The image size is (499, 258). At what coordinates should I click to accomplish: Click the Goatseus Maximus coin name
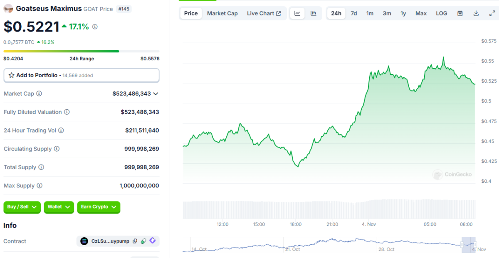(x=49, y=8)
